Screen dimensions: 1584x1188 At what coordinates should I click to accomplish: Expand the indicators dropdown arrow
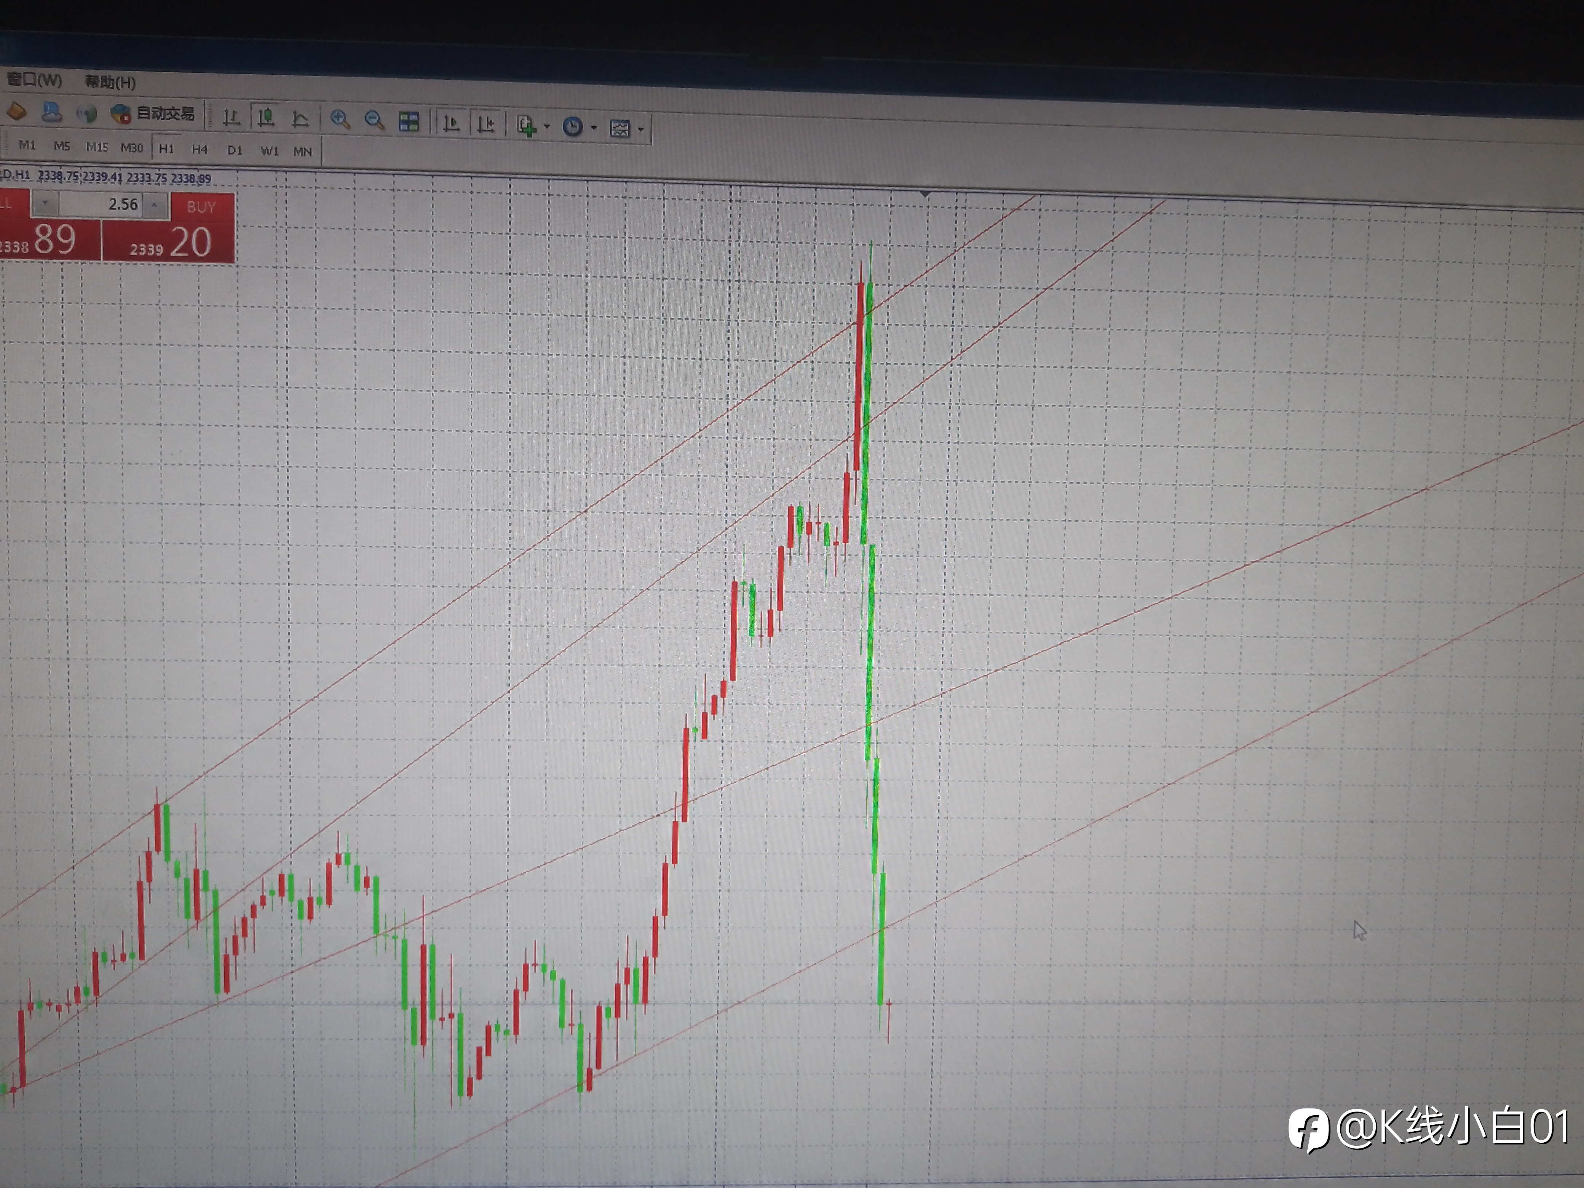click(x=547, y=127)
